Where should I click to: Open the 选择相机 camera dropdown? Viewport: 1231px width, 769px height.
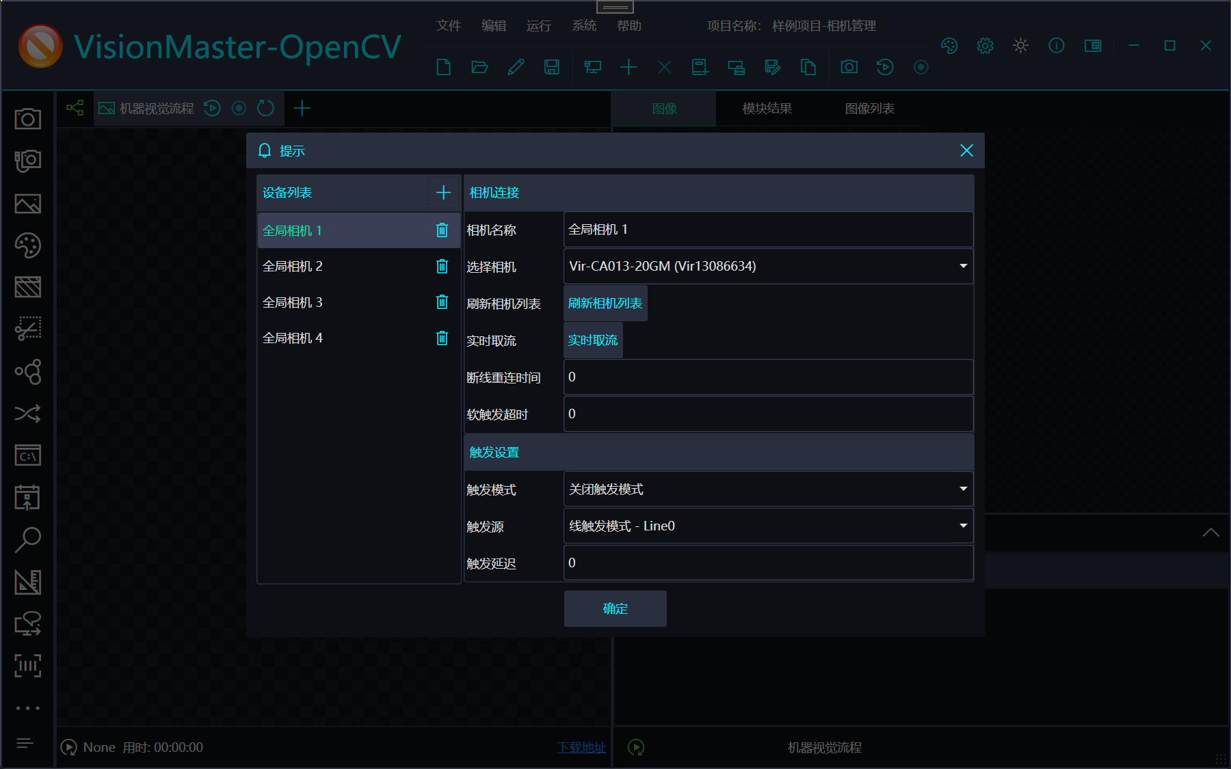tap(768, 266)
